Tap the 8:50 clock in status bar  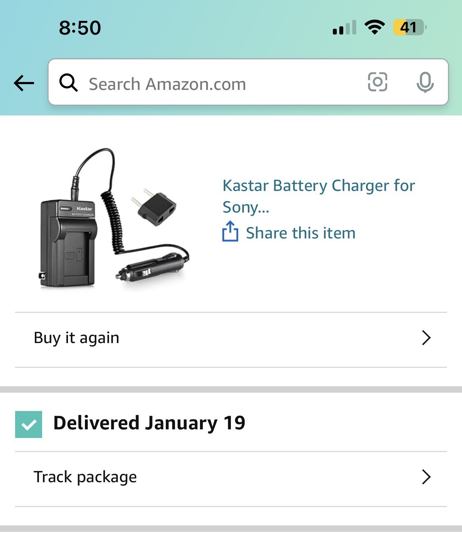point(80,28)
